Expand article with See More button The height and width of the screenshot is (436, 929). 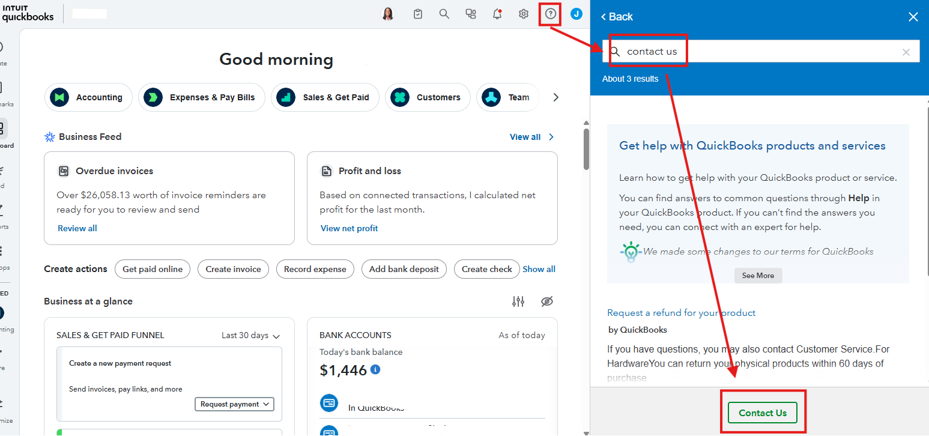758,276
